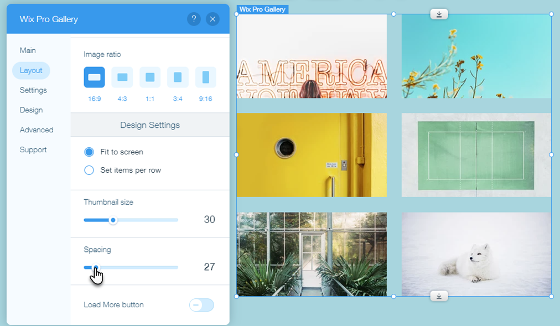Click the download icon below the gallery
560x326 pixels.
coord(438,296)
